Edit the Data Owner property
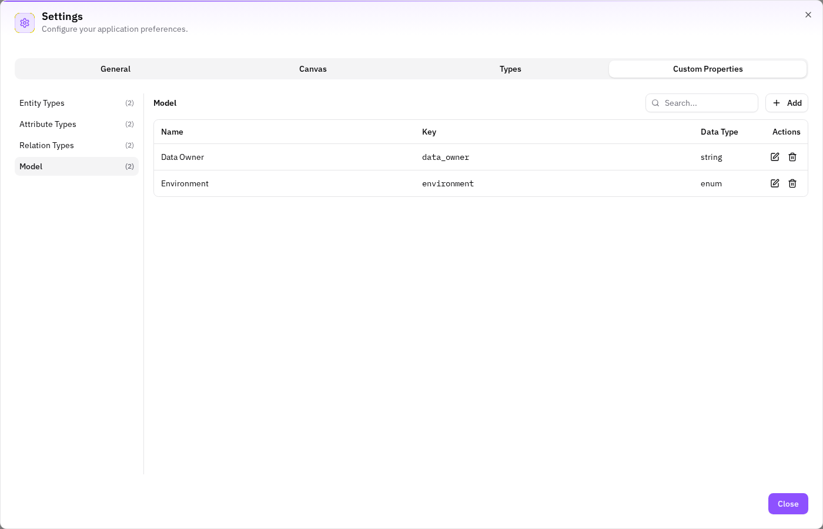 tap(775, 157)
